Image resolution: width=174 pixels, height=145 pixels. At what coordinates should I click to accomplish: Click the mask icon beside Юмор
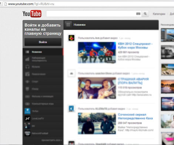coord(27,89)
